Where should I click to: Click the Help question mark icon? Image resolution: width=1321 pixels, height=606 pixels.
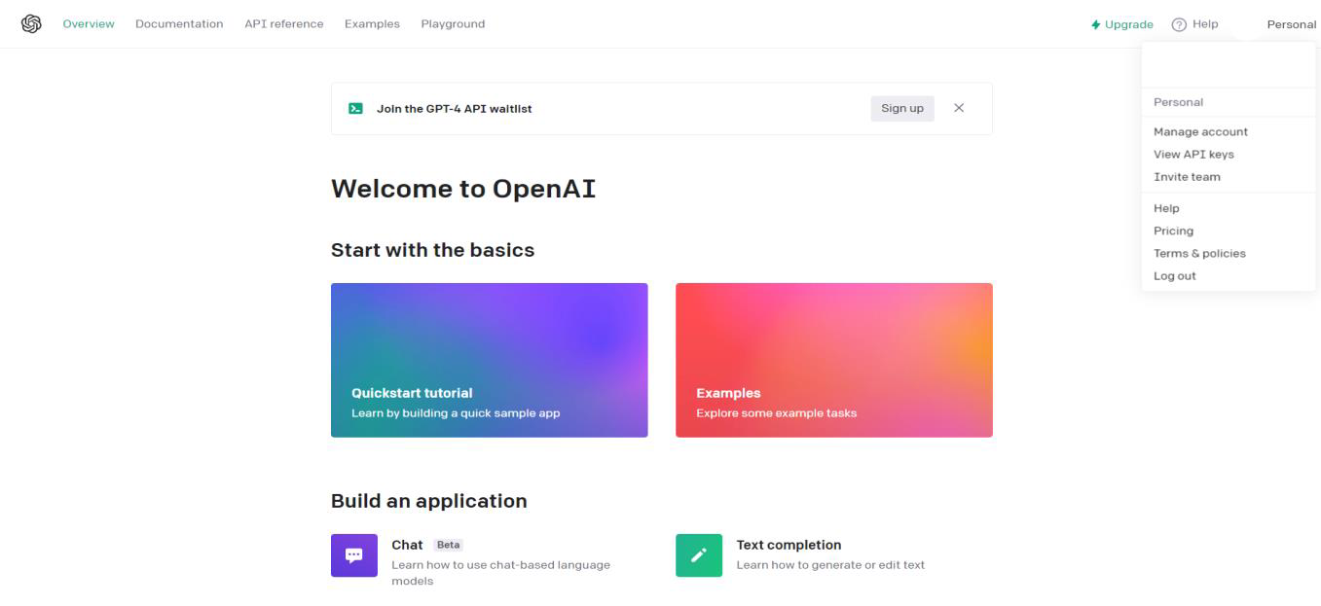pos(1179,24)
